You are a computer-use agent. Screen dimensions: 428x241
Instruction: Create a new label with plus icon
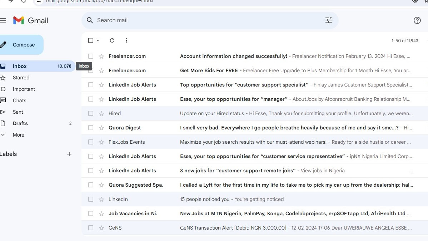tap(69, 154)
